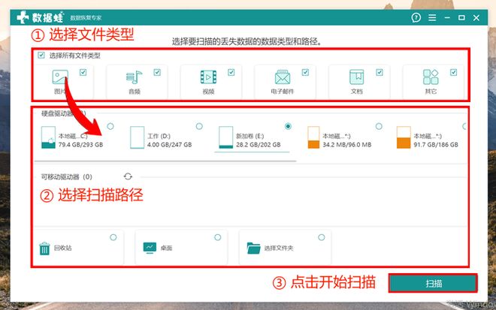Click the 回收站 label text
The image size is (496, 310).
click(x=62, y=248)
